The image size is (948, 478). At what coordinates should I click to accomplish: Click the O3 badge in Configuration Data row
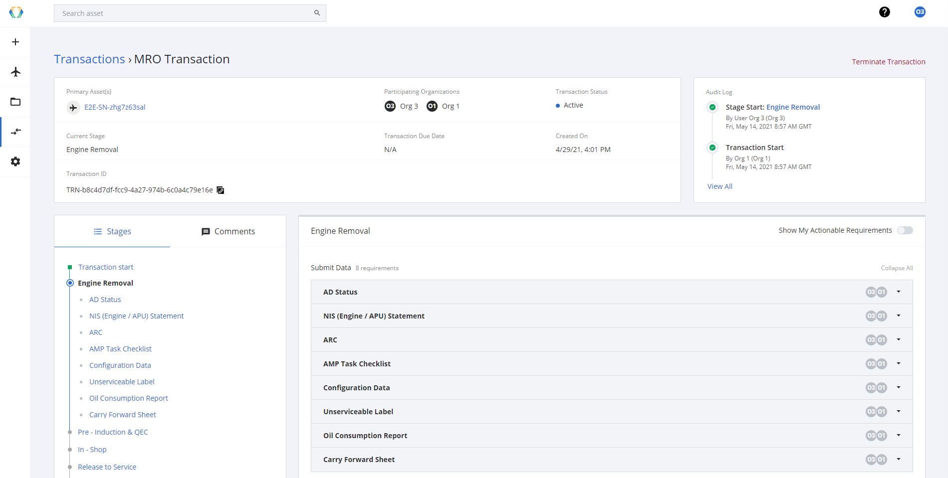pyautogui.click(x=871, y=388)
